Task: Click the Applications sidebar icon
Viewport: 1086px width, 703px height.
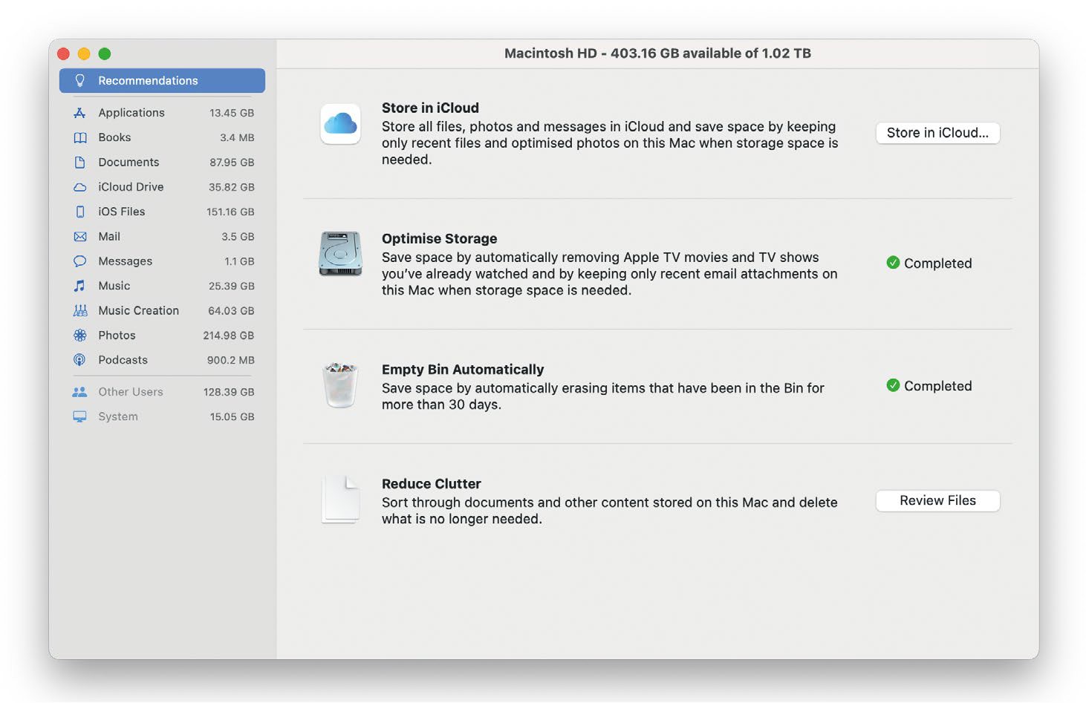Action: (x=80, y=113)
